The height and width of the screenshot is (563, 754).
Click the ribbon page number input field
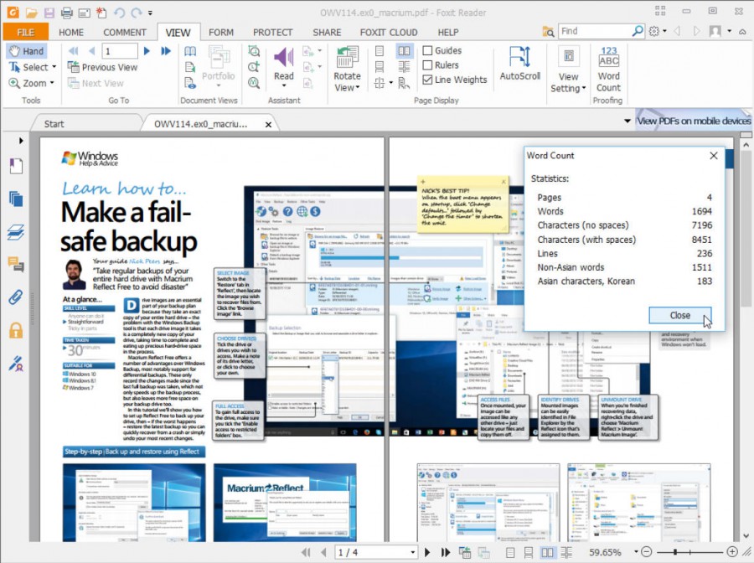(x=119, y=51)
